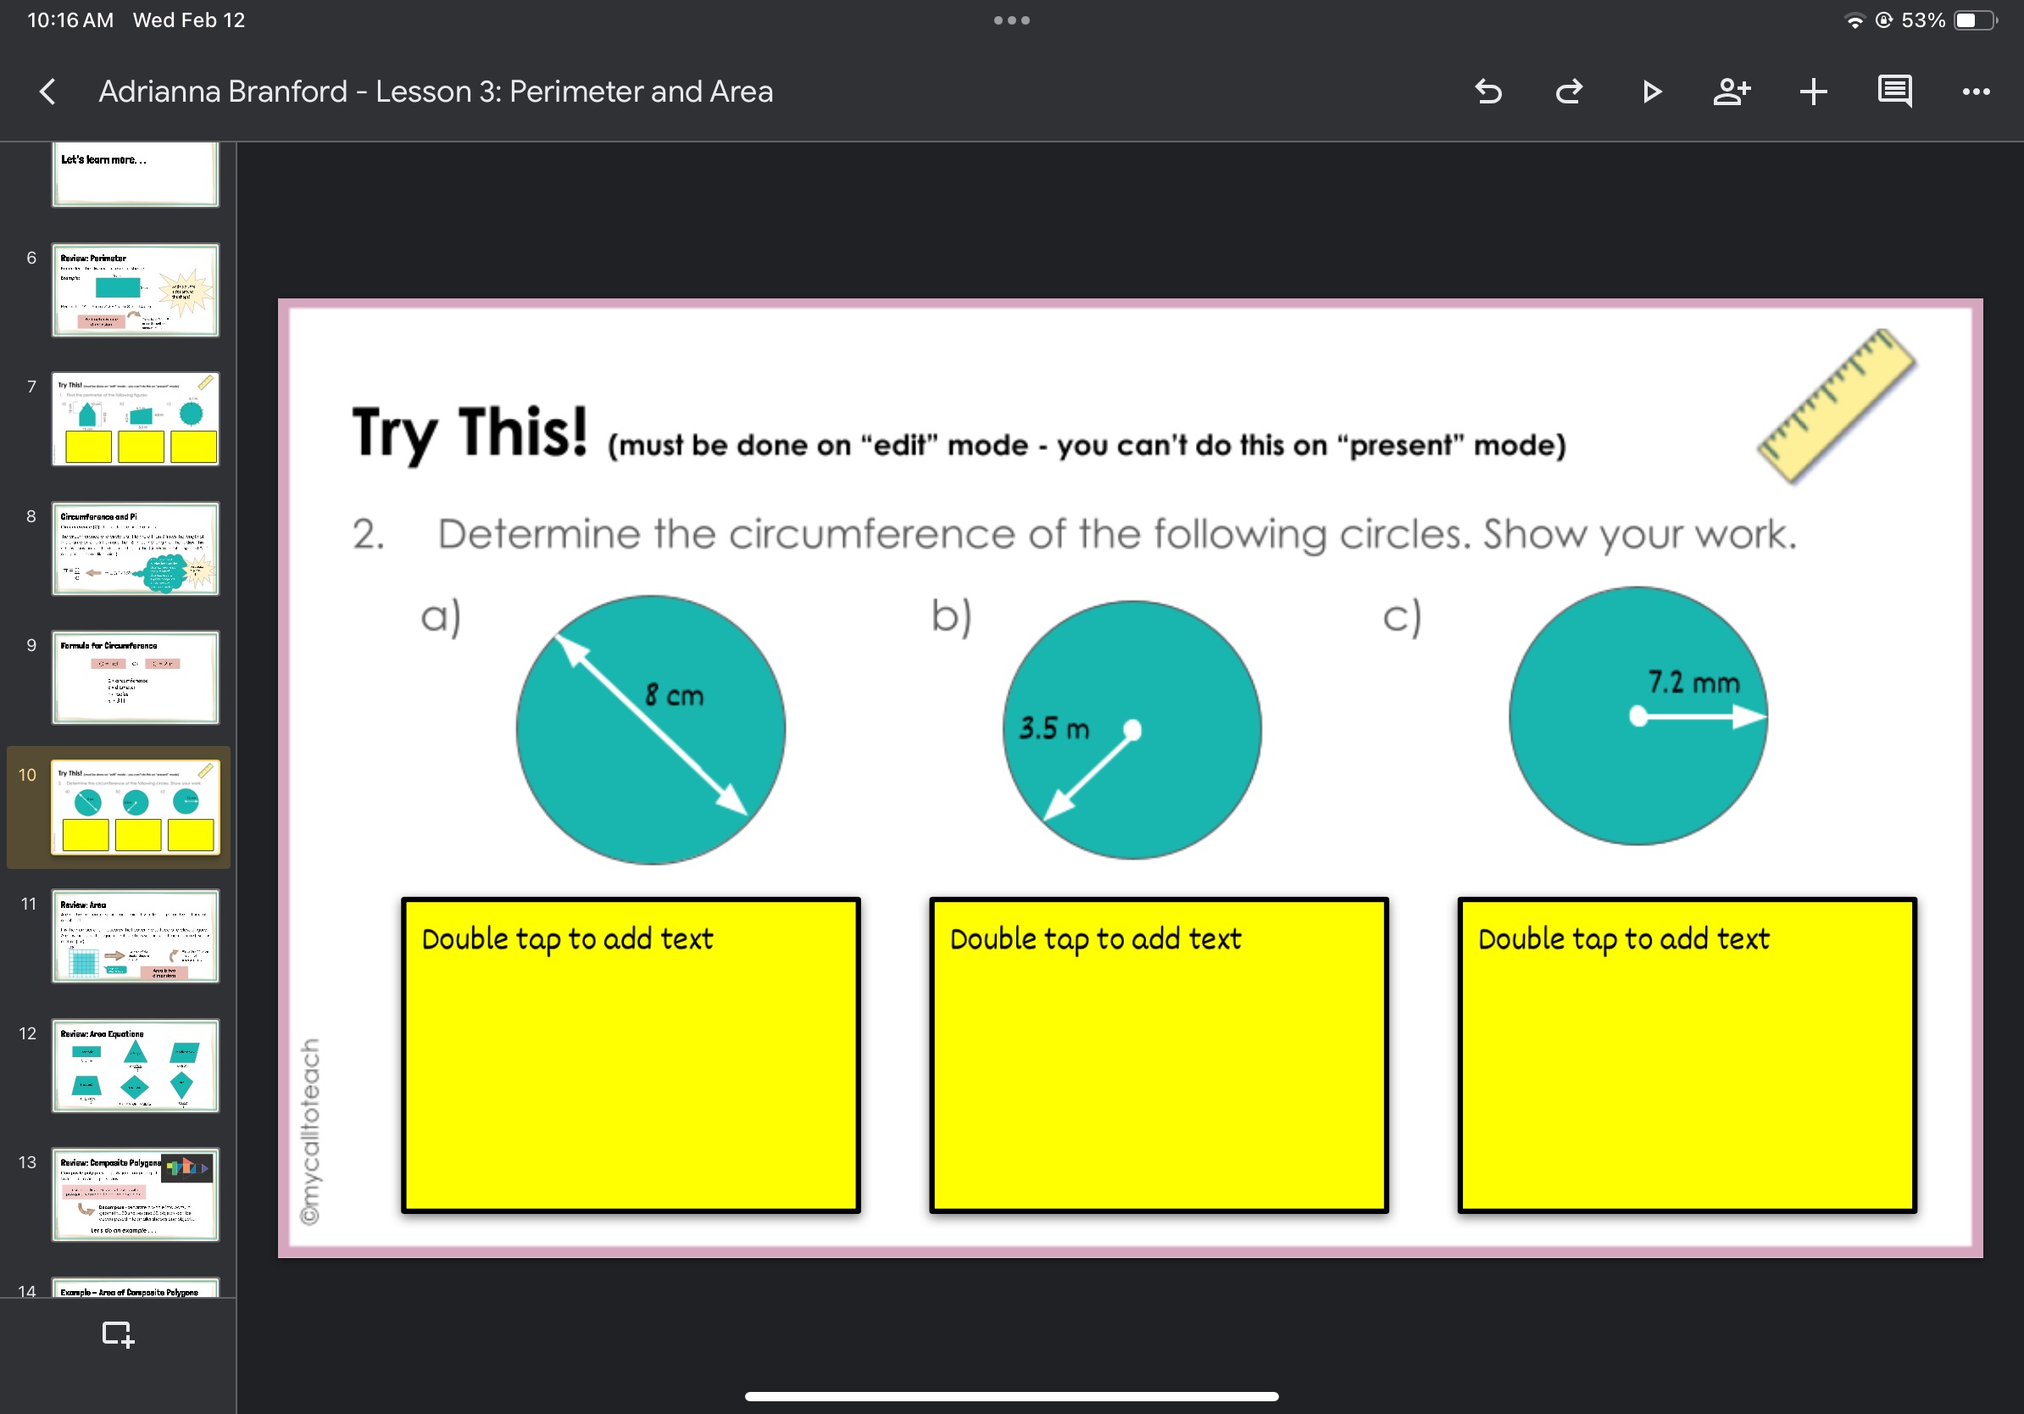
Task: Tap the Wi-Fi status icon
Action: [x=1854, y=20]
